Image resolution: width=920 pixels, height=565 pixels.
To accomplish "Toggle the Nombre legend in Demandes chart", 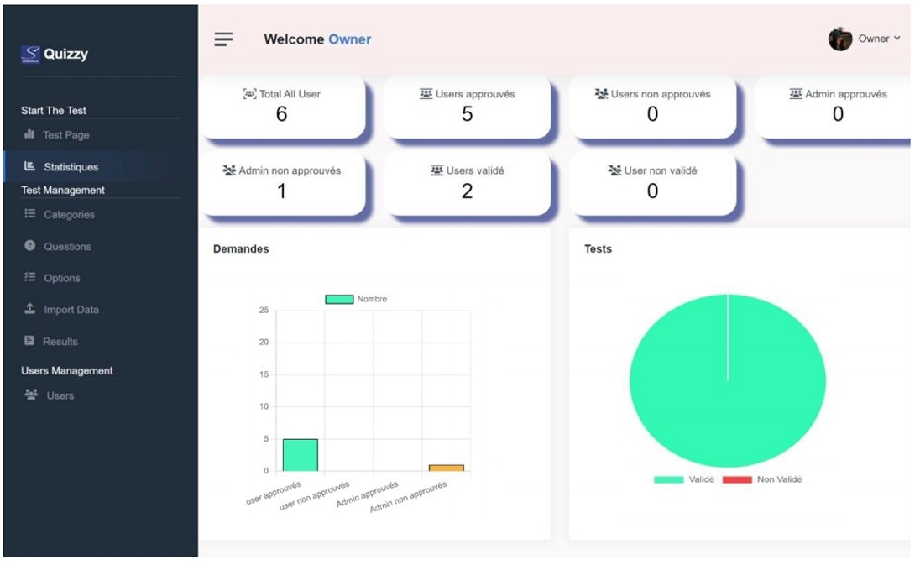I will 339,299.
